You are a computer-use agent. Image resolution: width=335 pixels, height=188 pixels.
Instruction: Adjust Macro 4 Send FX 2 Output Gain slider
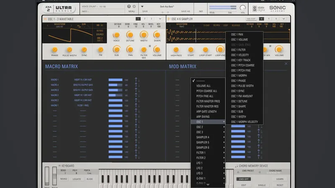click(116, 85)
